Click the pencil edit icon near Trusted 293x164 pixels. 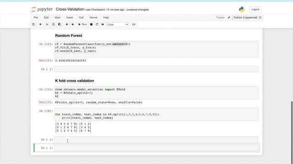(x=229, y=17)
